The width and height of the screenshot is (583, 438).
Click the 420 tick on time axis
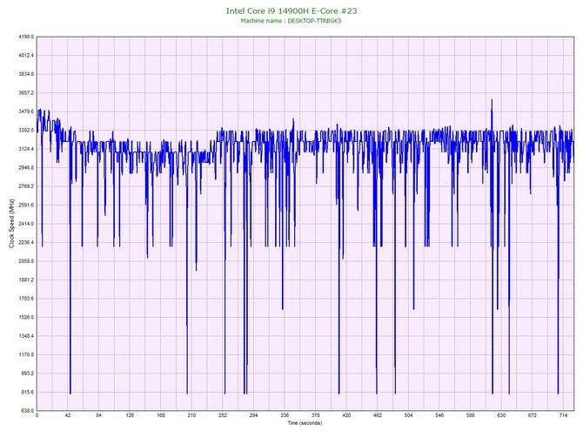click(x=346, y=415)
